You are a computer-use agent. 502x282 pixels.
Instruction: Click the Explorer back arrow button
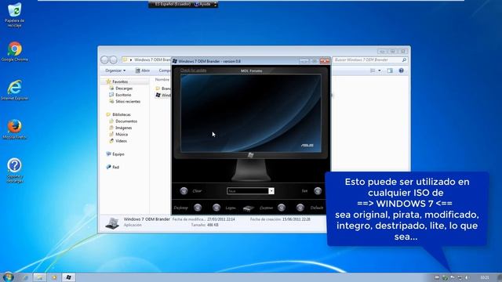pos(104,60)
